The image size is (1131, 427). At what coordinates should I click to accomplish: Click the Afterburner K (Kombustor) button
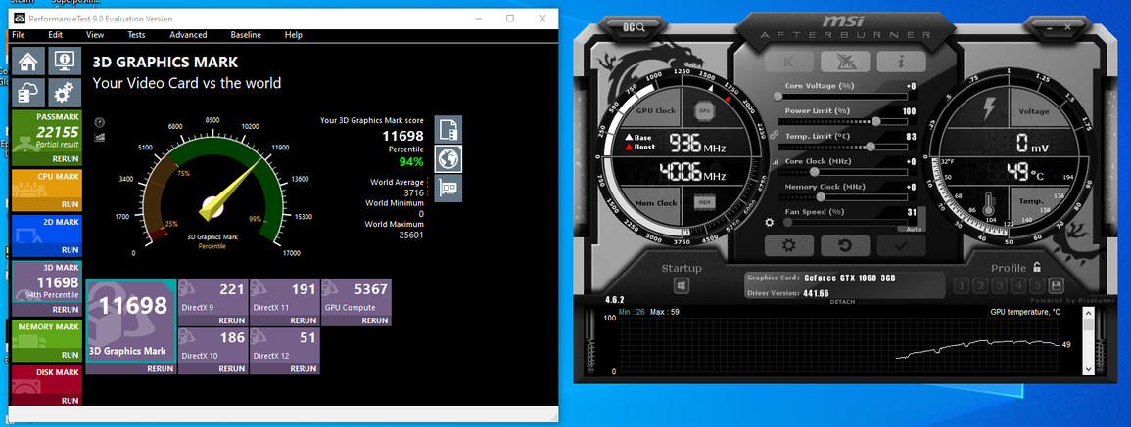(x=789, y=62)
